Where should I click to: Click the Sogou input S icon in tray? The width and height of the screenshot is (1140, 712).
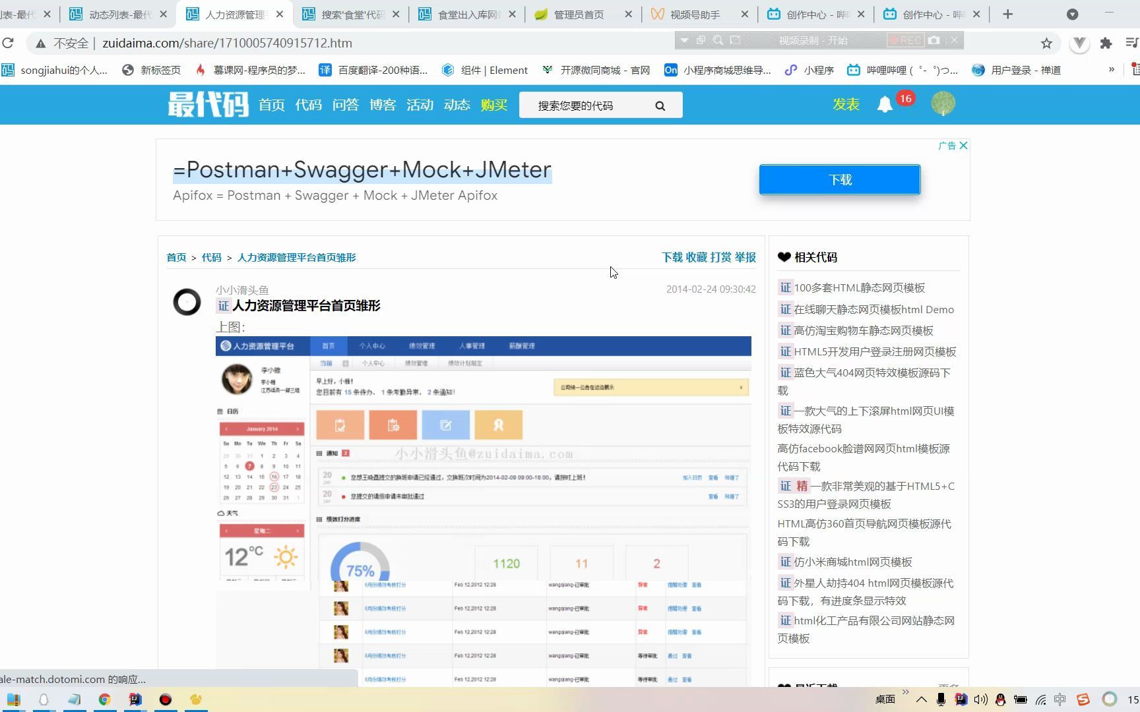1083,699
